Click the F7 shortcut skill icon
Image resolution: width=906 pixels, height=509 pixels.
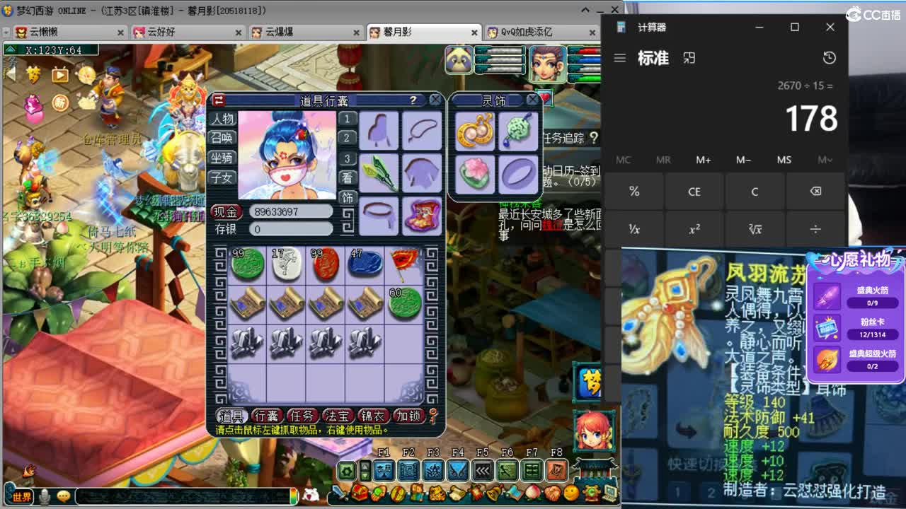point(532,470)
